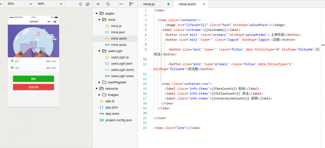
Task: Open file search with magnifier icon
Action: point(108,4)
